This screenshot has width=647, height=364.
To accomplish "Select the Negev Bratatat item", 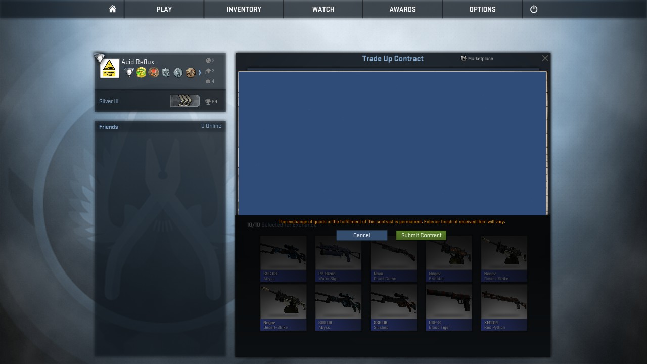I will coord(449,258).
